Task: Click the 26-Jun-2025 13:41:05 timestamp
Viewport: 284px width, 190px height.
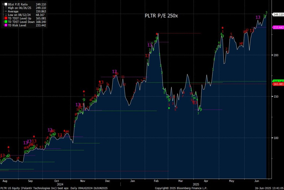Action: [x=269, y=188]
